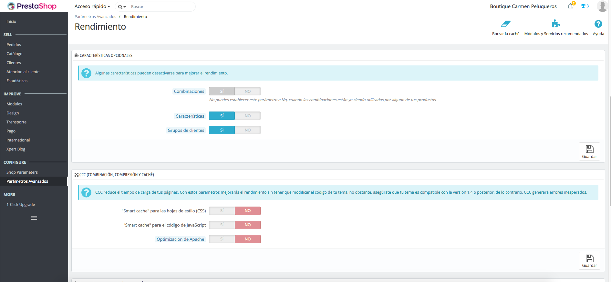
Task: Set Características to SÍ
Action: [222, 116]
